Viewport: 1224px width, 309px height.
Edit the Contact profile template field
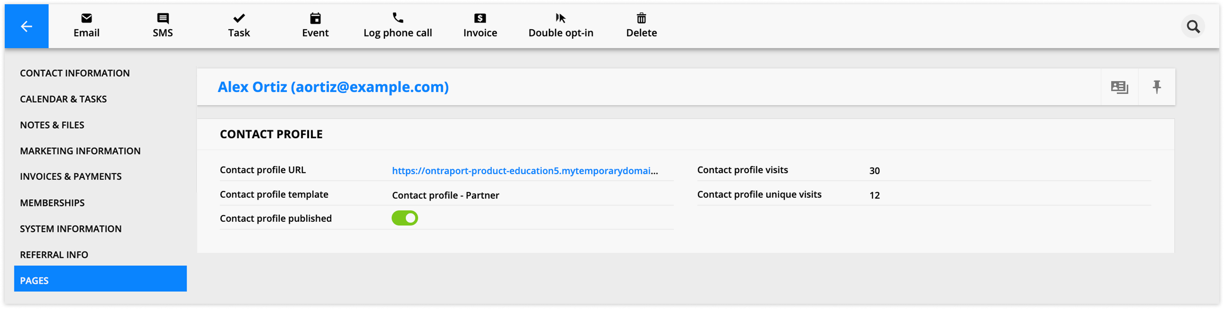tap(445, 195)
